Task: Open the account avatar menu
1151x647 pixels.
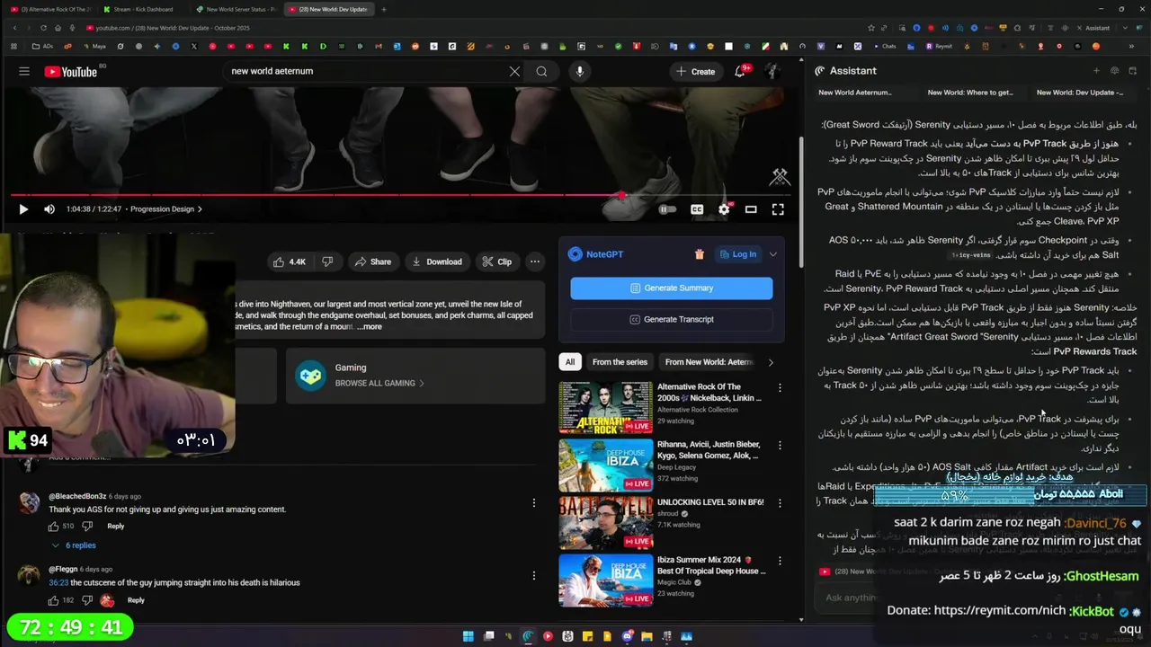Action: (772, 71)
